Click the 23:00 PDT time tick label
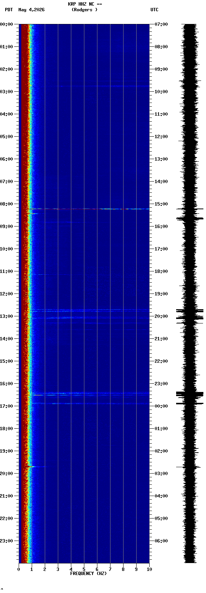Screen dimensions: 206x593 coord(6,541)
